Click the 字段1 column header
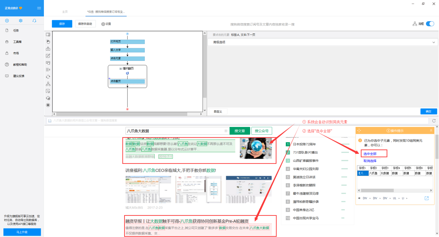Image resolution: width=439 pixels, height=237 pixels. coord(363,168)
